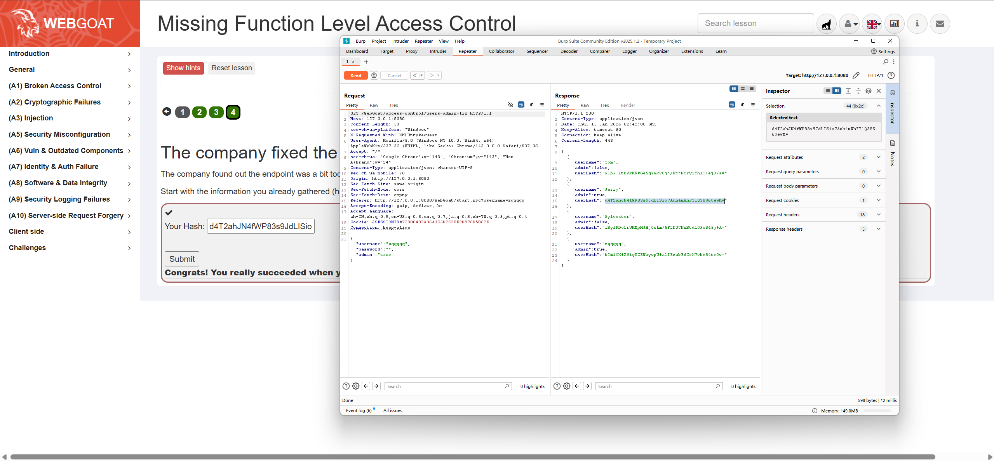Click the Repeater request settings gear

point(374,75)
